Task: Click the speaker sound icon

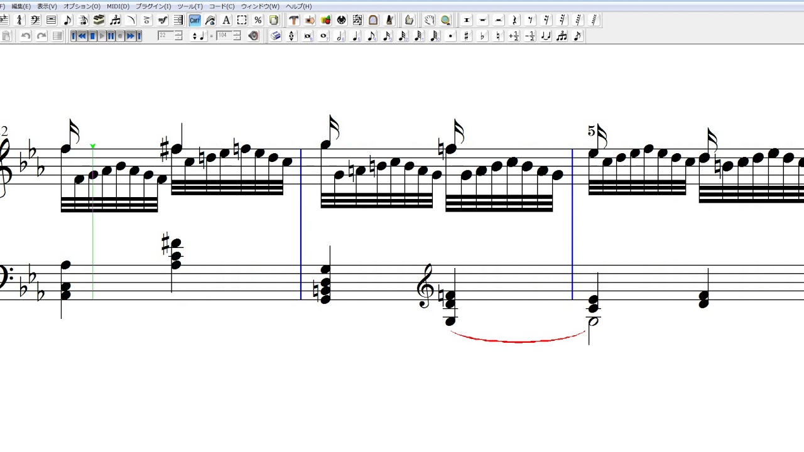Action: (253, 36)
